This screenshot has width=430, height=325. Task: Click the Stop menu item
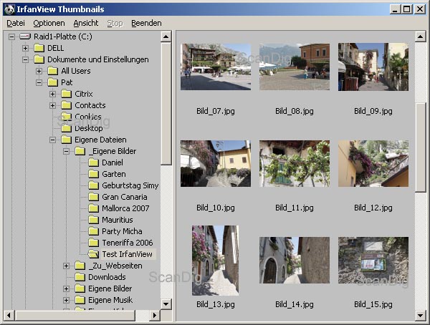click(115, 24)
